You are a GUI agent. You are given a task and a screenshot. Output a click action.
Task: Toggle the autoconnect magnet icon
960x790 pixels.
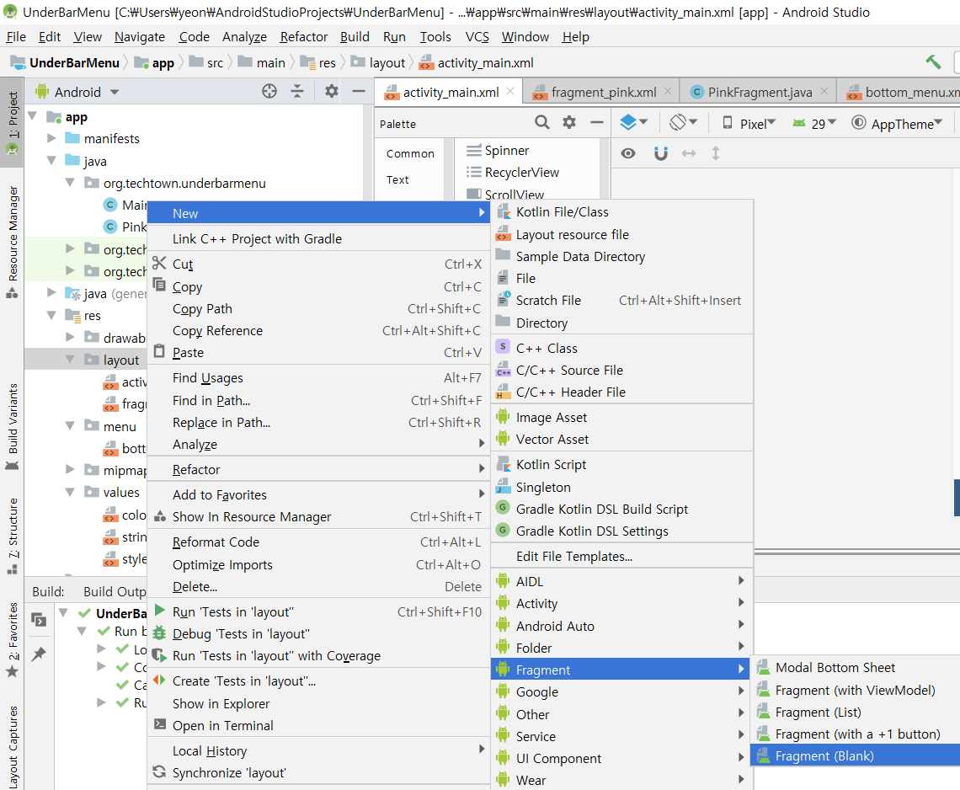[660, 153]
